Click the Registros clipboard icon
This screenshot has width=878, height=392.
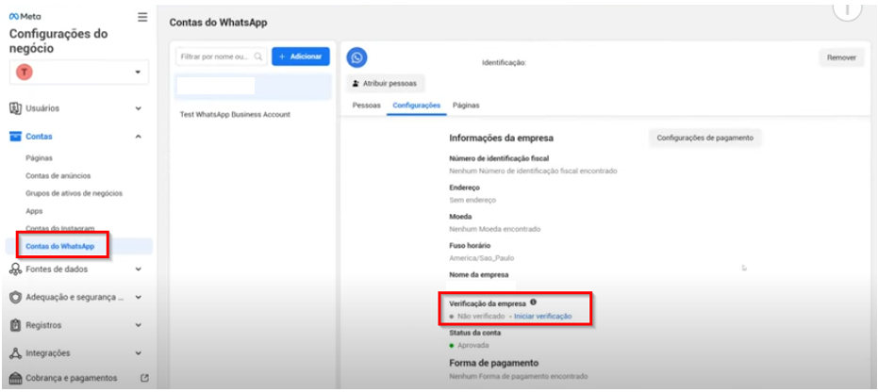click(x=16, y=325)
